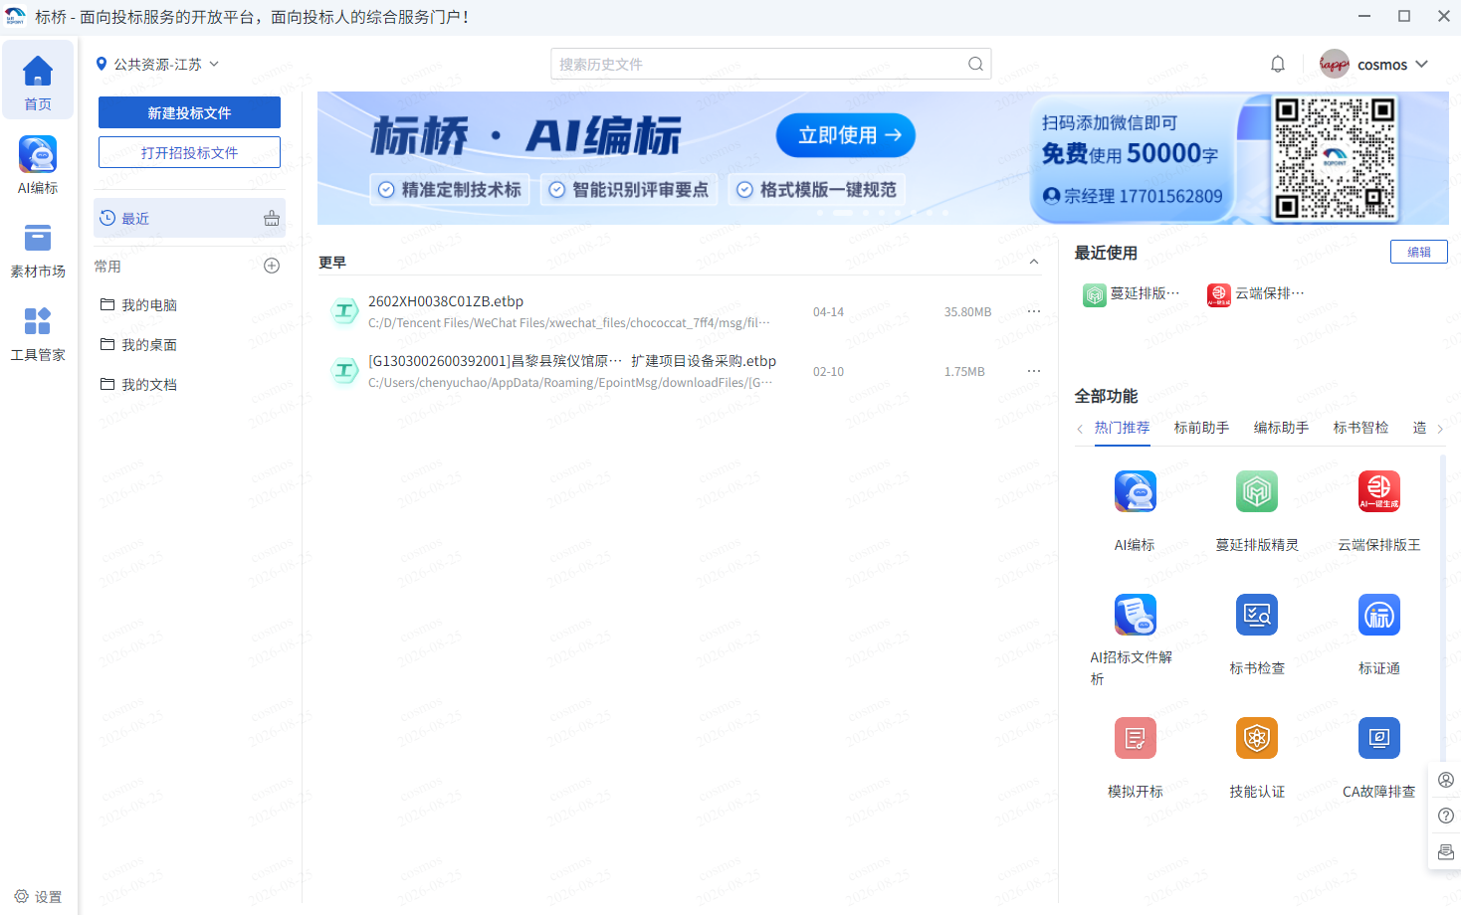
Task: Click the help question mark floating icon
Action: [x=1446, y=816]
